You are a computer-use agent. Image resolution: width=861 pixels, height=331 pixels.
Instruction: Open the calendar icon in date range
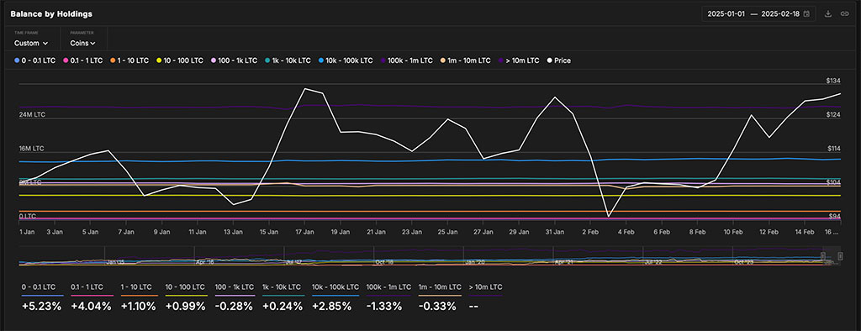(806, 13)
